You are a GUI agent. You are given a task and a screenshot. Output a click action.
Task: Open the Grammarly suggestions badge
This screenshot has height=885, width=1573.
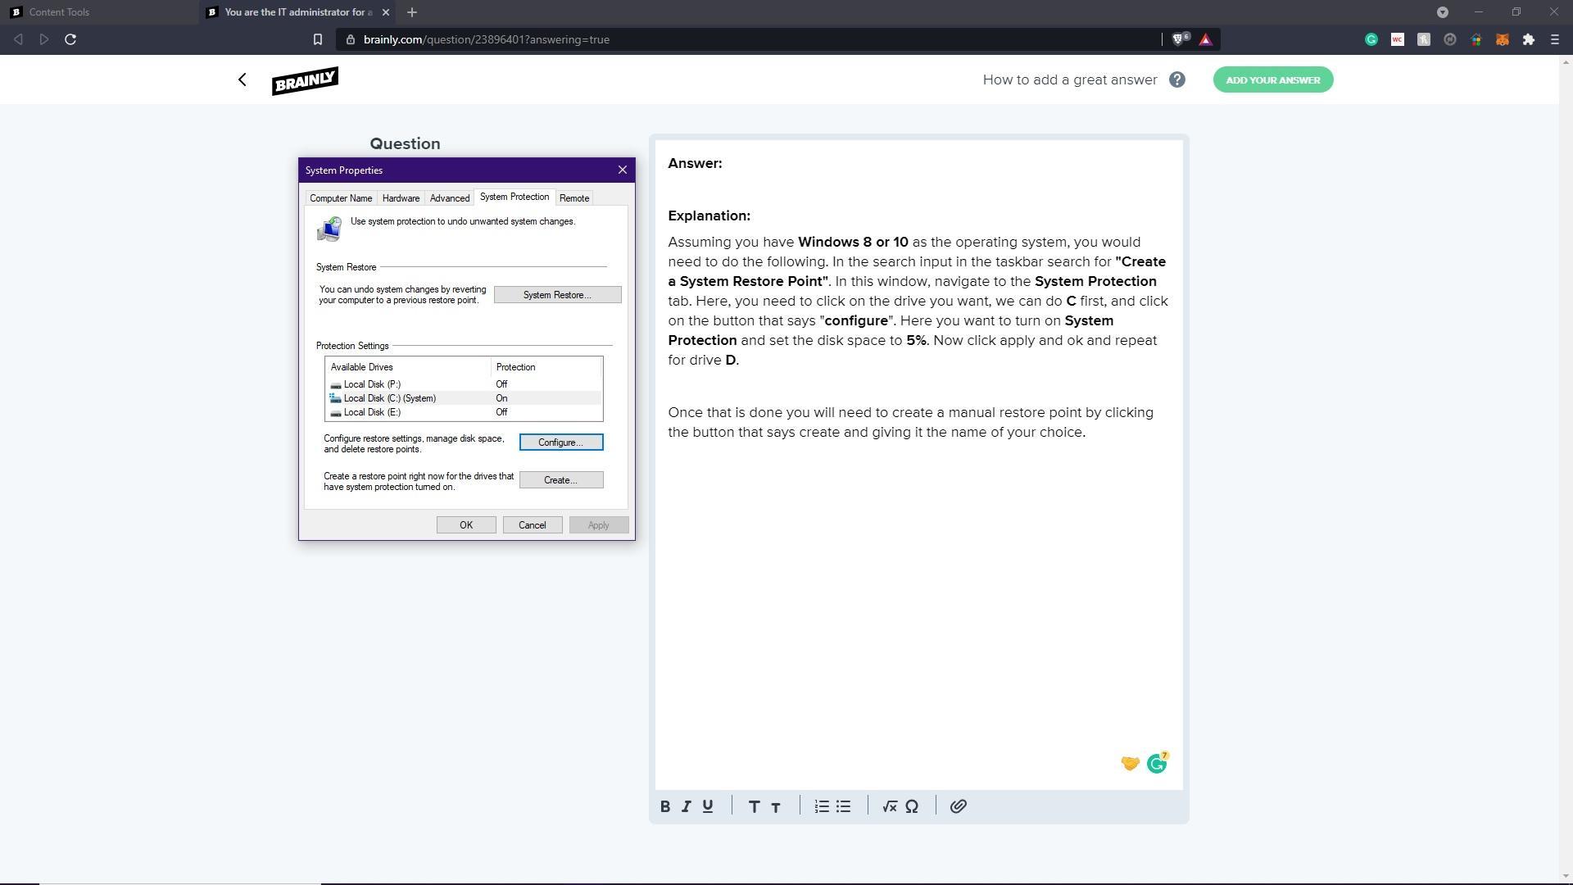tap(1157, 764)
